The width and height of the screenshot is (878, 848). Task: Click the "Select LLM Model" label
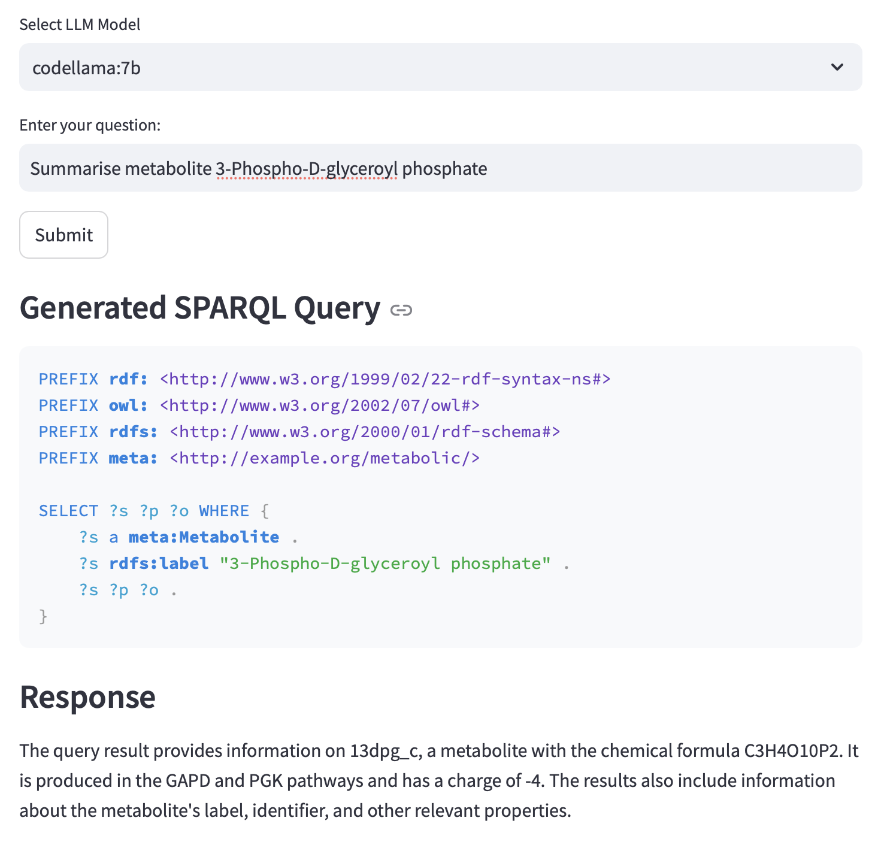coord(80,25)
